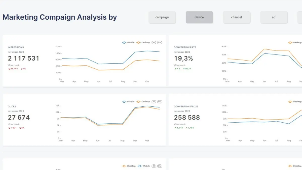Click the 6% change under Clicks
Screen dimensions: 302x170
click(x=22, y=128)
